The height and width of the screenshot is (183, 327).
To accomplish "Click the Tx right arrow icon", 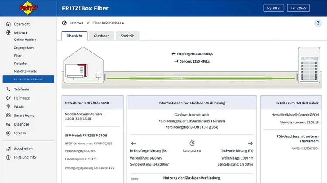I will pos(250,143).
